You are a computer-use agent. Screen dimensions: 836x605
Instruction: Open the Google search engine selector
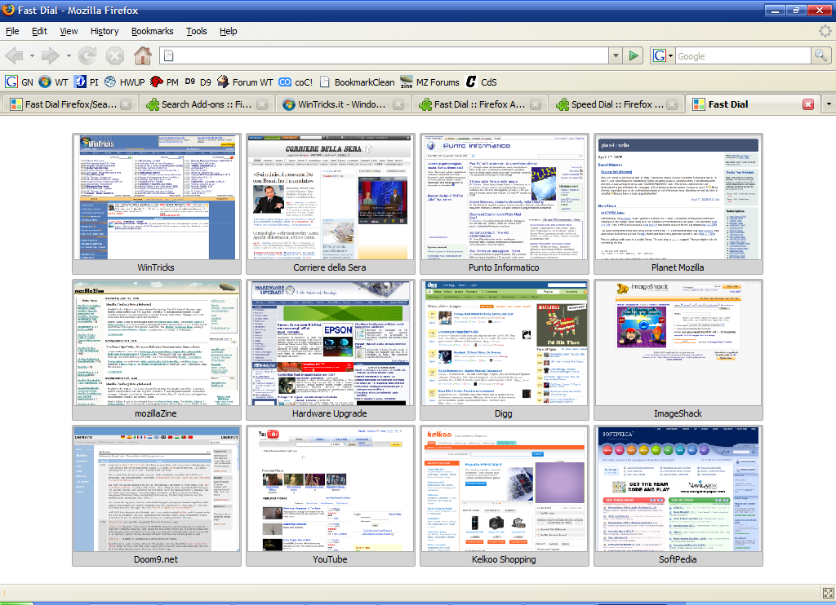[663, 55]
